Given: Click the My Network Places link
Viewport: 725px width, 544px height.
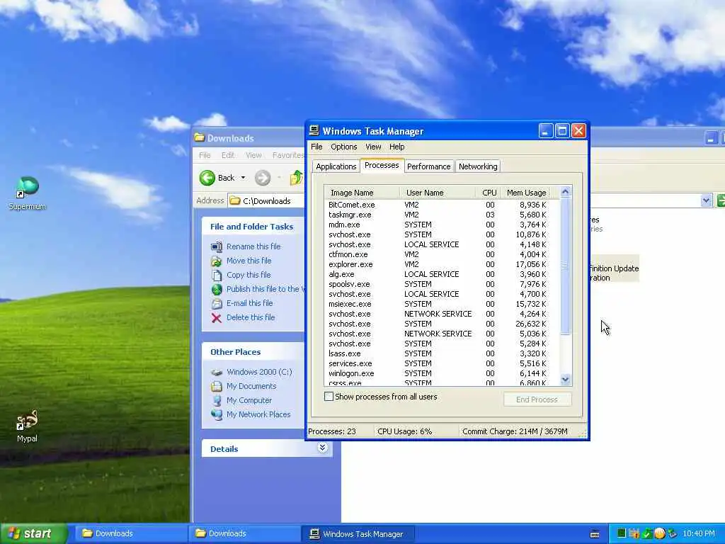Looking at the screenshot, I should (x=258, y=414).
